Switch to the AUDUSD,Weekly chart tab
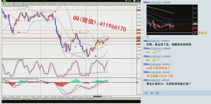This screenshot has height=104, width=211. pos(26,98)
